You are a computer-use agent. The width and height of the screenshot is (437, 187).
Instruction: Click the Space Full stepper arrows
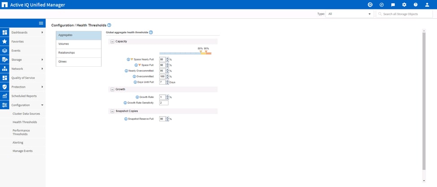(x=167, y=65)
